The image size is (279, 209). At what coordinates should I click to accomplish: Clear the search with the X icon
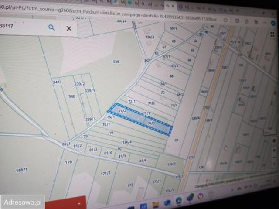pos(69,28)
